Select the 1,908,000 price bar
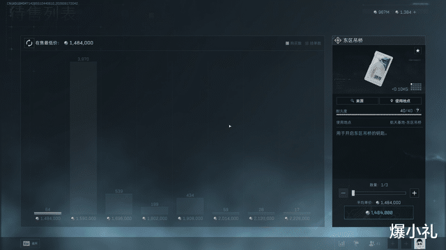 click(190, 206)
